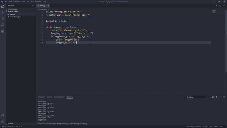This screenshot has width=227, height=128.
Task: Click the VS Code logo icon
Action: 2,2
